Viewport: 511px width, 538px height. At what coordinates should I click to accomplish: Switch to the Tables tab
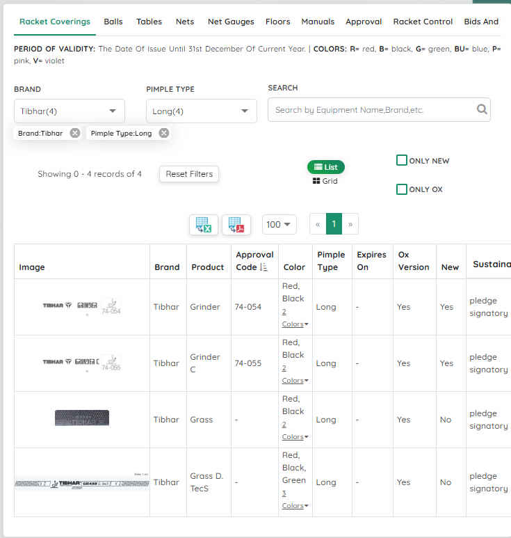point(149,22)
